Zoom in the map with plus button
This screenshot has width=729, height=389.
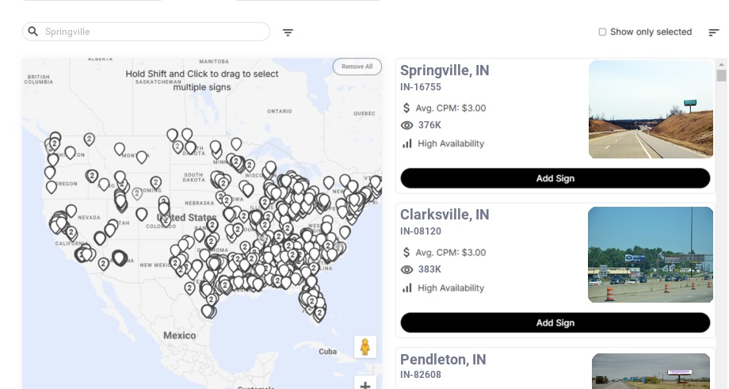click(365, 385)
